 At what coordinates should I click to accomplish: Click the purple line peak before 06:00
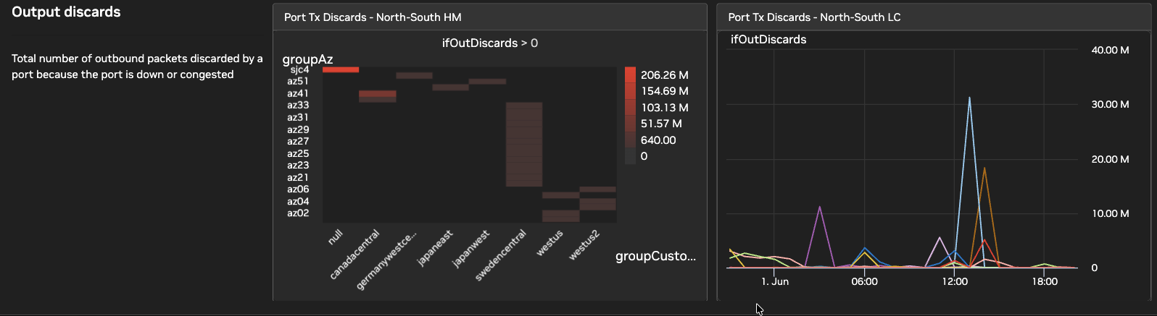click(x=820, y=207)
